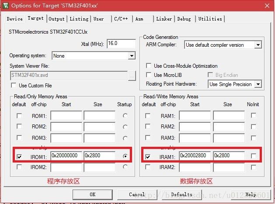Enable NoInit for RAM1
This screenshot has height=204, width=275.
254,115
